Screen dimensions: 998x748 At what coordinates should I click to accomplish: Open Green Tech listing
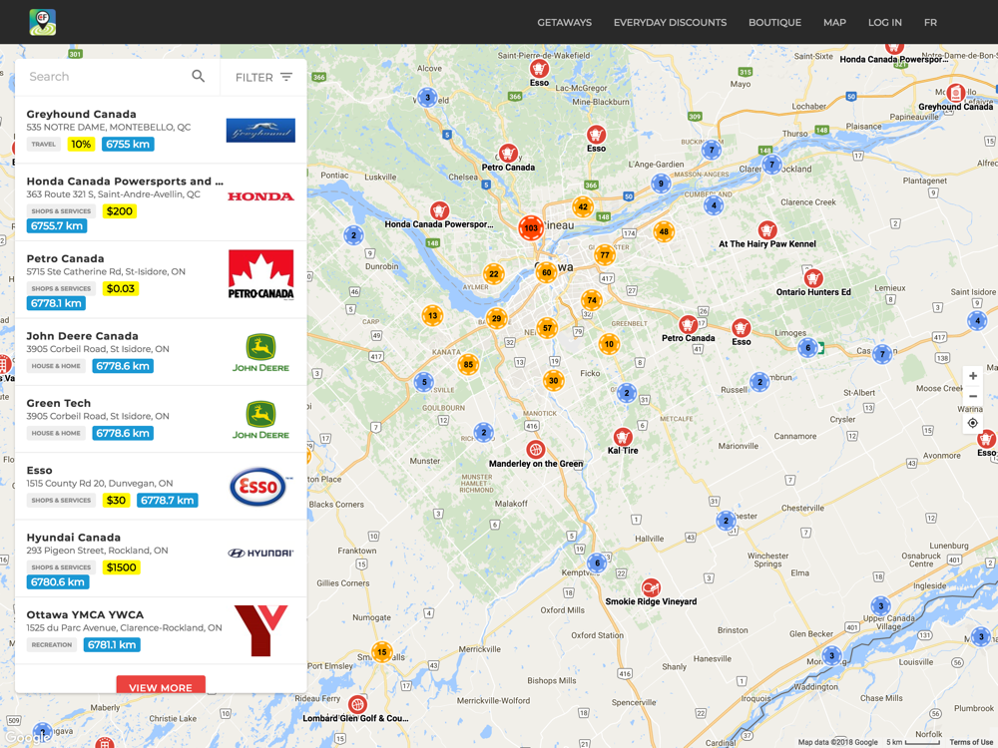click(x=161, y=419)
